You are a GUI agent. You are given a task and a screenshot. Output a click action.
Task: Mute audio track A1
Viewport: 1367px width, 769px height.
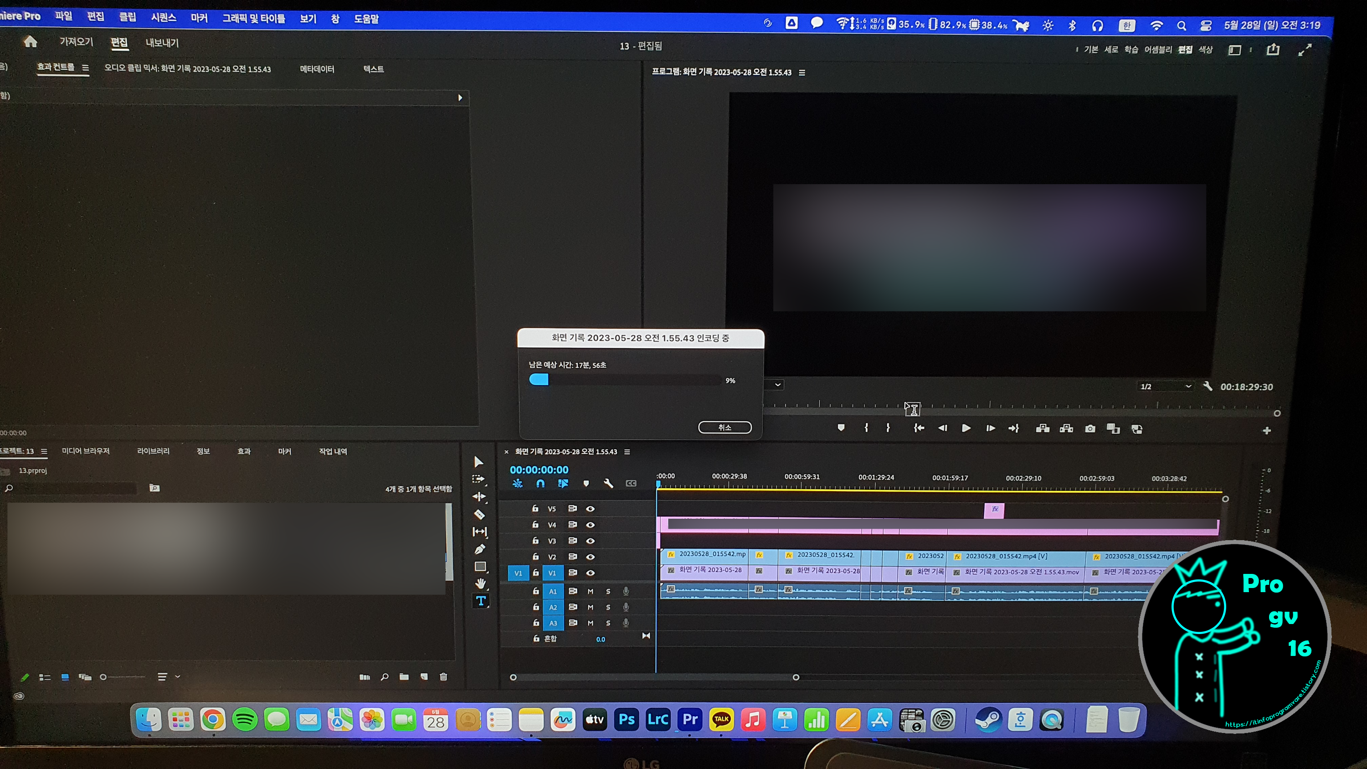coord(590,591)
